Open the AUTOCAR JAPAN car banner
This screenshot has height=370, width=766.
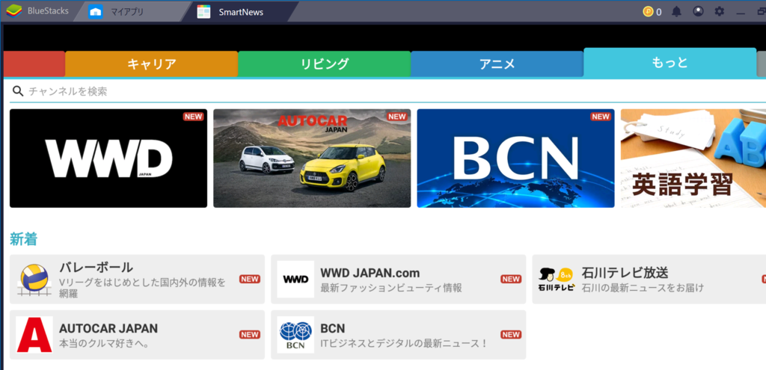click(x=312, y=158)
